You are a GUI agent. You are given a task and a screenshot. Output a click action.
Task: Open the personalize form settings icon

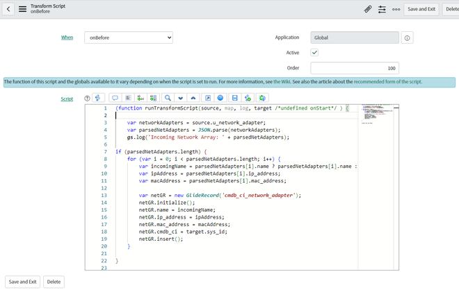pyautogui.click(x=382, y=9)
